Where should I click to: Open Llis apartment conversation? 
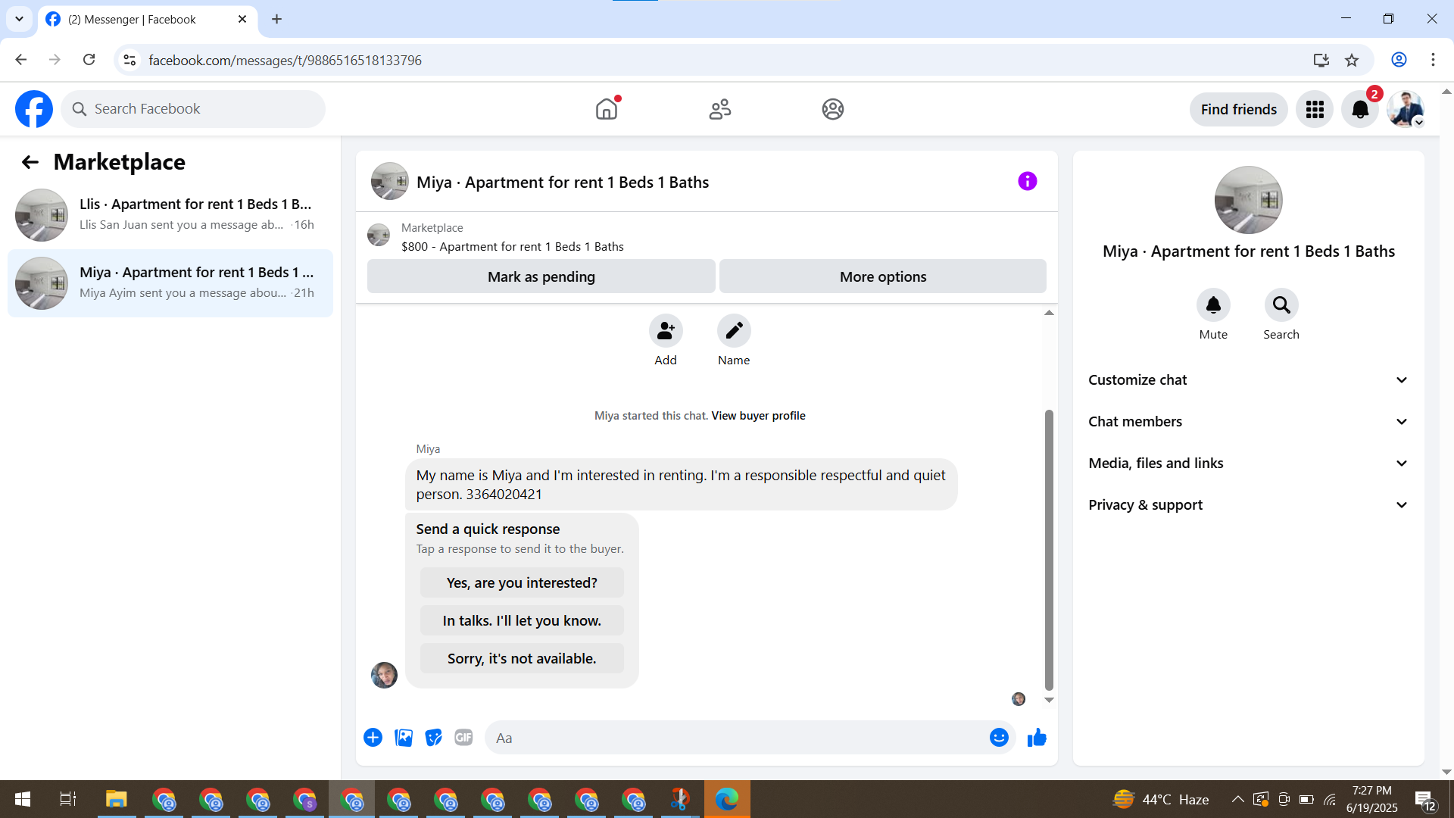coord(170,215)
